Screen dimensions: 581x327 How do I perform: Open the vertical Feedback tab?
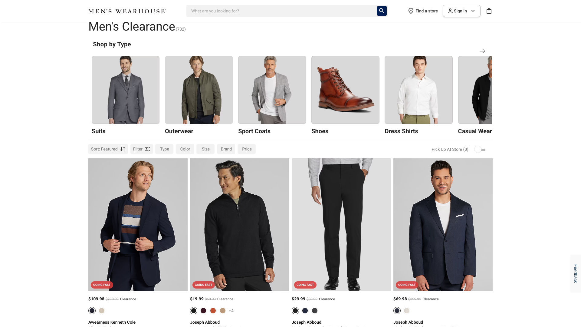tap(575, 273)
